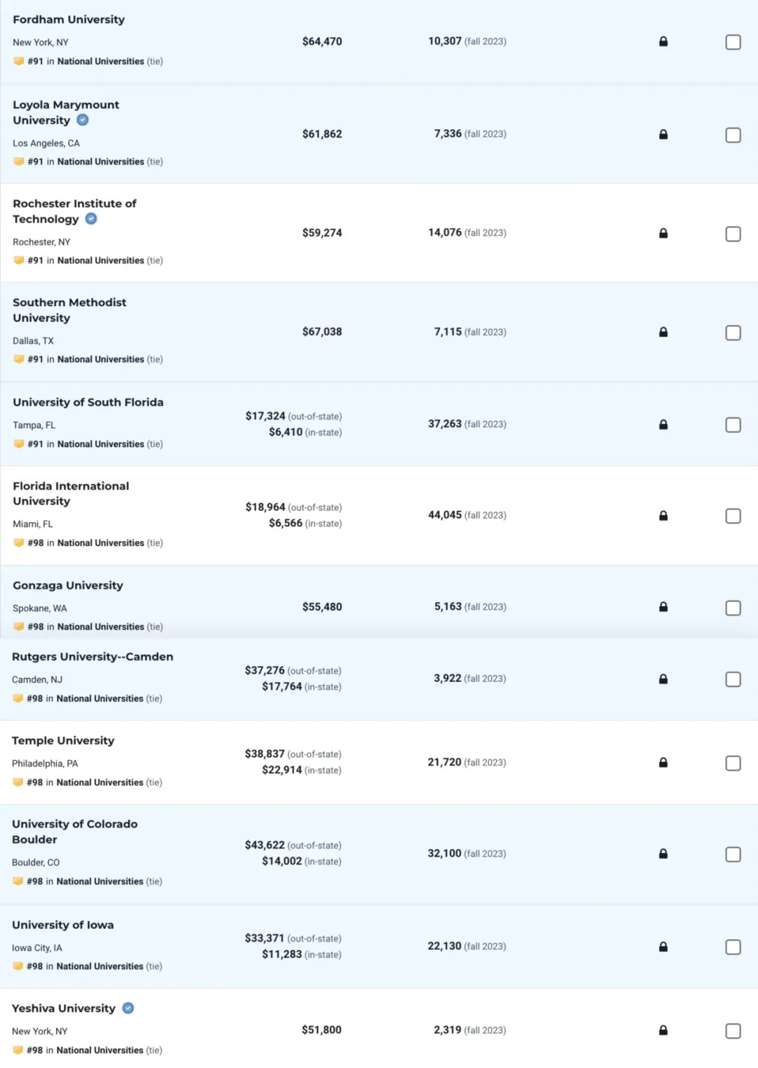Enable the checkbox for University of Colorado Boulder
Screen dimensions: 758x1068
coord(733,854)
